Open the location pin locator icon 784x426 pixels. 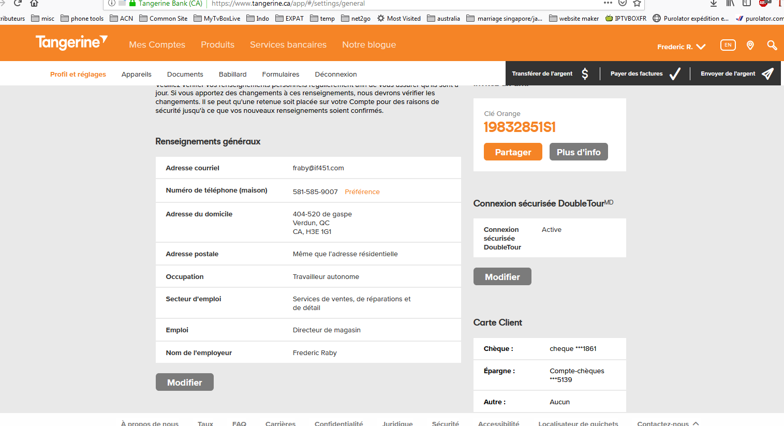pyautogui.click(x=750, y=46)
